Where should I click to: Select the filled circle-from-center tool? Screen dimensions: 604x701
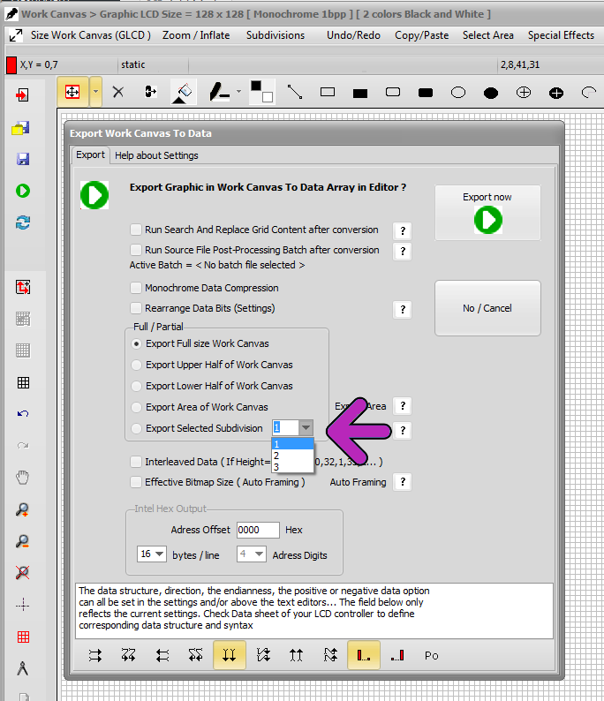coord(556,93)
